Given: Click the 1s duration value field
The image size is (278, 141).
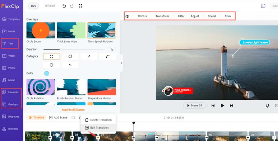Looking at the screenshot, I should [112, 50].
